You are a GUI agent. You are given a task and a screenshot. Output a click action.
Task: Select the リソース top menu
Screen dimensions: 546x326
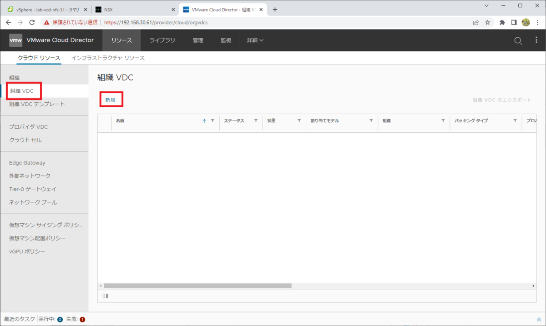click(121, 40)
